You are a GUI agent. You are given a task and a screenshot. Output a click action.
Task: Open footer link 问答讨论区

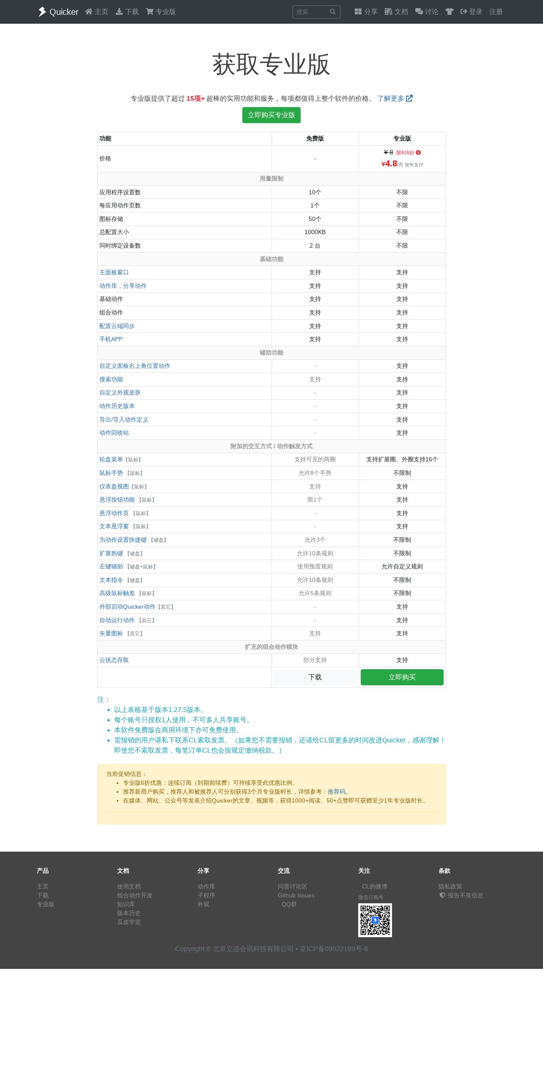[x=293, y=886]
